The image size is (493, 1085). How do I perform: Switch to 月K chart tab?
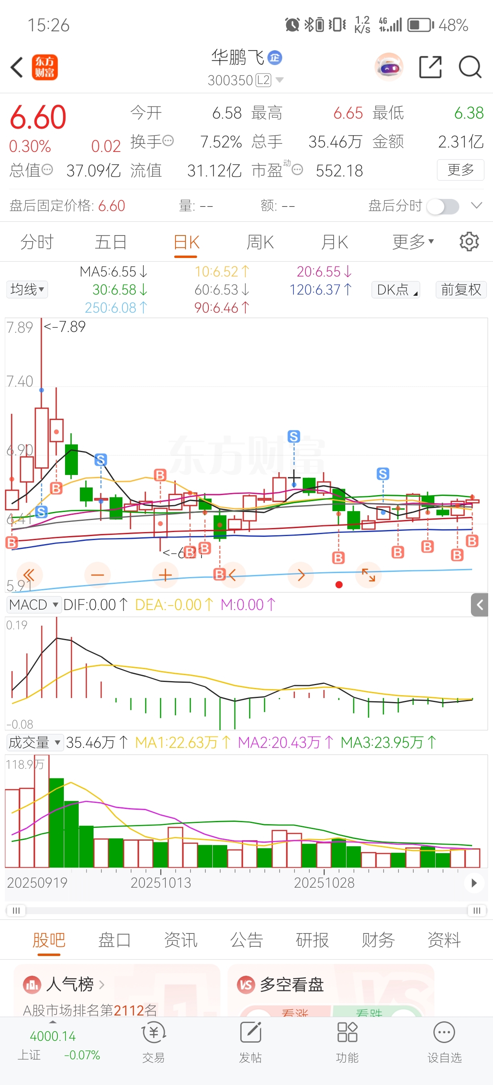pos(335,242)
